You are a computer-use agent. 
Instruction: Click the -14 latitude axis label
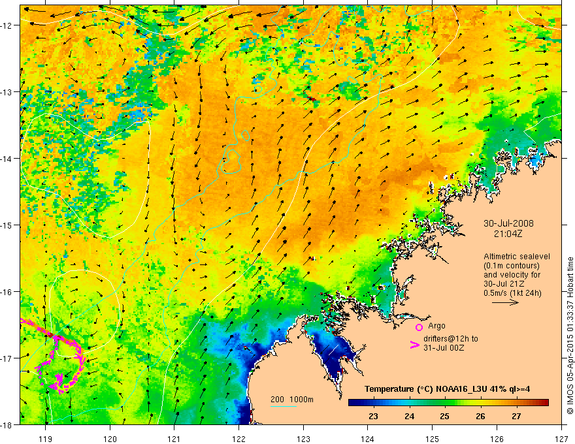point(7,159)
